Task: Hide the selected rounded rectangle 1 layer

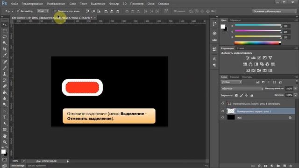Action: click(223, 111)
